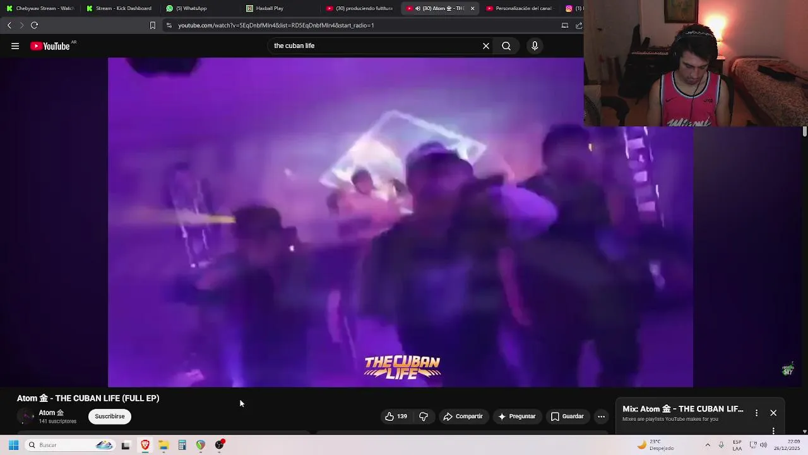Viewport: 808px width, 455px height.
Task: Close the Atom - THE CUBAN LIFE tab
Action: click(472, 9)
